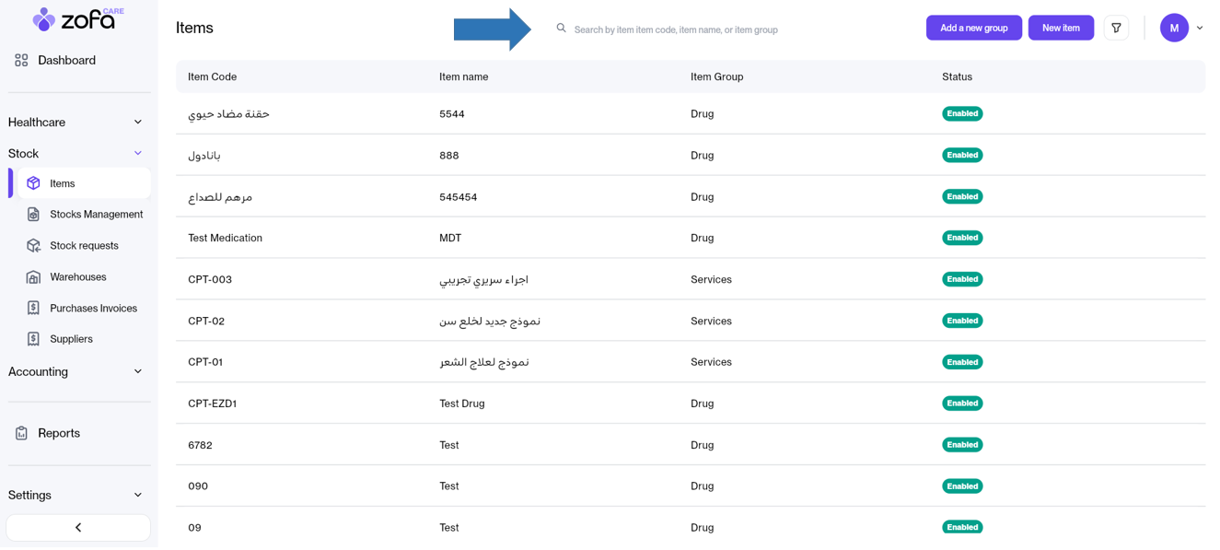Viewport: 1220px width, 550px height.
Task: Click the New item button
Action: [x=1061, y=29]
